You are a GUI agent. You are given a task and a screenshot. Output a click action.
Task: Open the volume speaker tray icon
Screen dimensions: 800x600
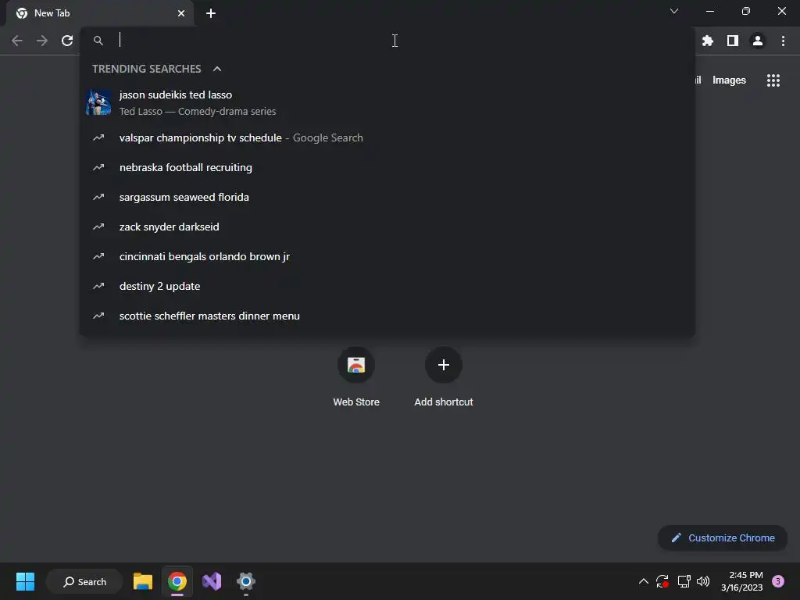click(703, 581)
